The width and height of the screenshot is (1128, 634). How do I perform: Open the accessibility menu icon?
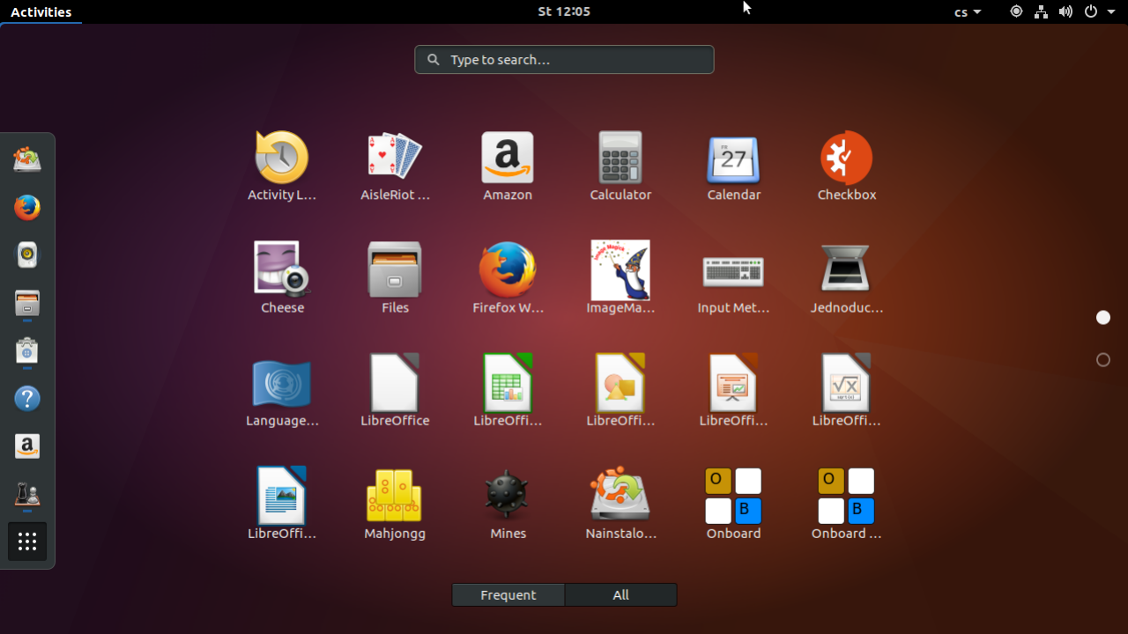point(1016,11)
